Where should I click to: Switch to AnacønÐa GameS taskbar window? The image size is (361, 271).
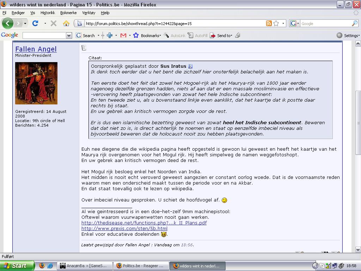click(85, 266)
